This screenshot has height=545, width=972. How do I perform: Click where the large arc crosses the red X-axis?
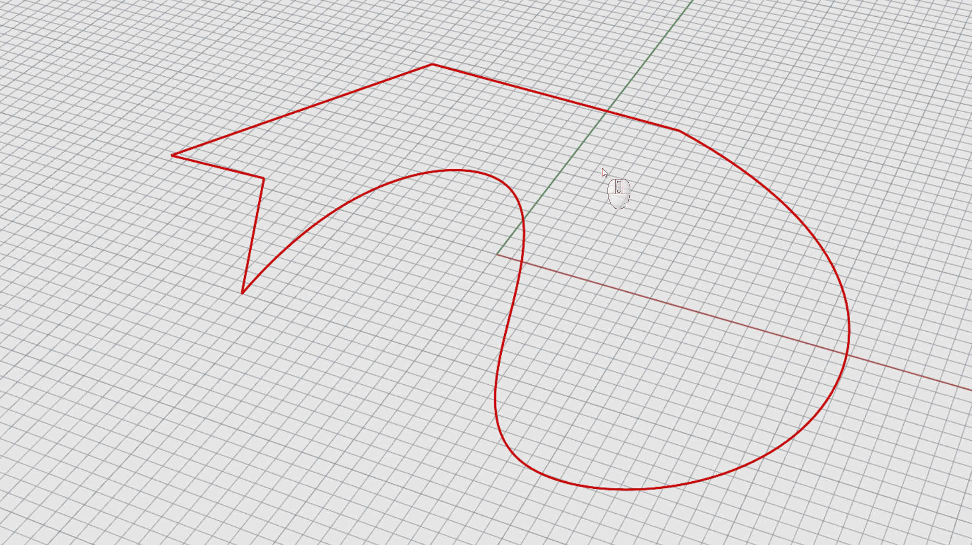(846, 353)
